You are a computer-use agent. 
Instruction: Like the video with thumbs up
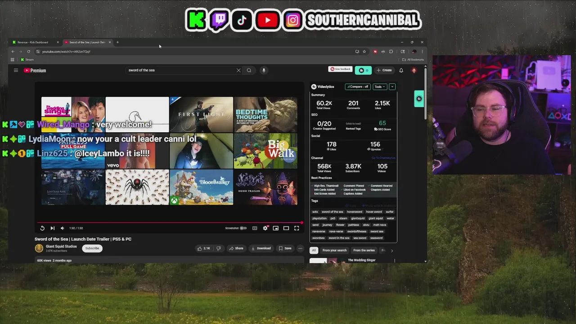point(203,248)
